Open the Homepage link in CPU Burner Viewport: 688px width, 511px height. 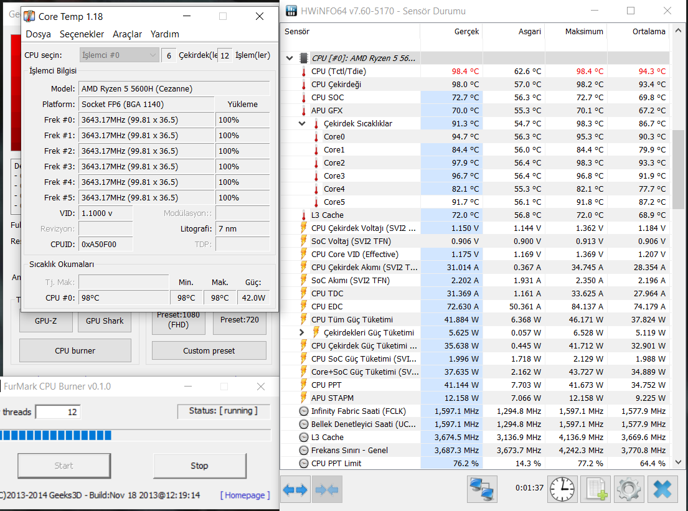245,495
